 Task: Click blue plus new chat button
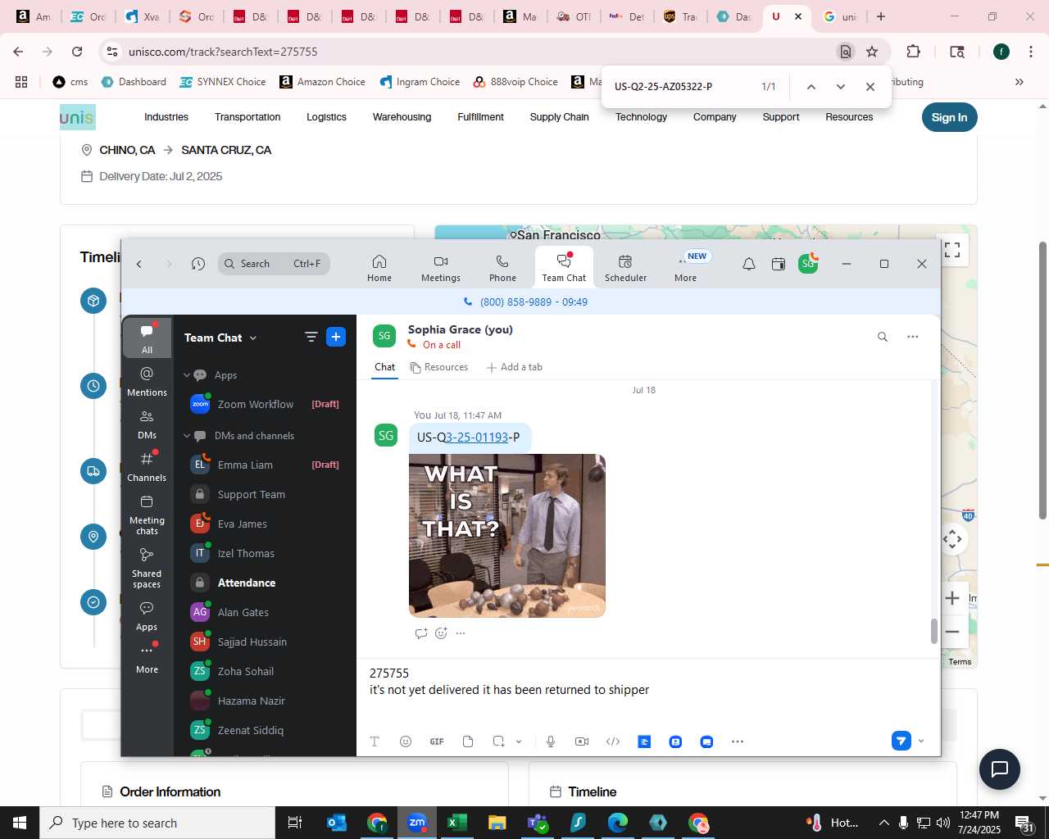tap(336, 337)
